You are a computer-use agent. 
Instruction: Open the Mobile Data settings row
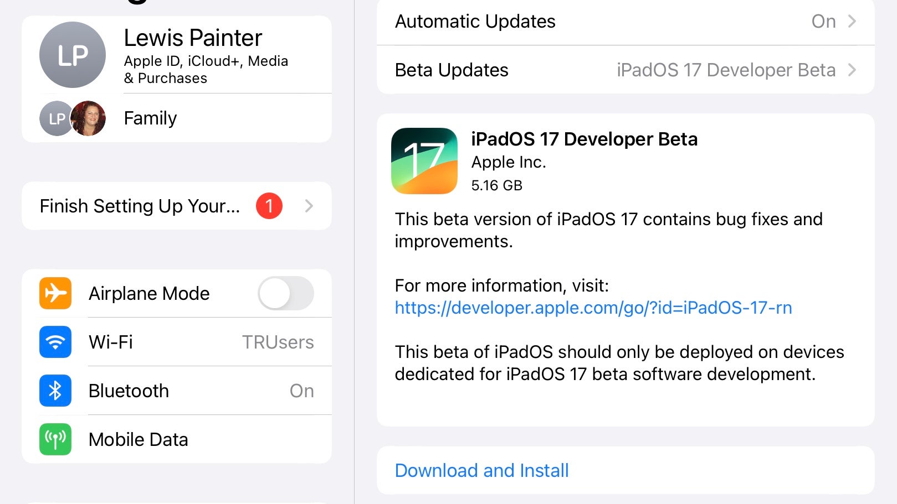pos(177,439)
